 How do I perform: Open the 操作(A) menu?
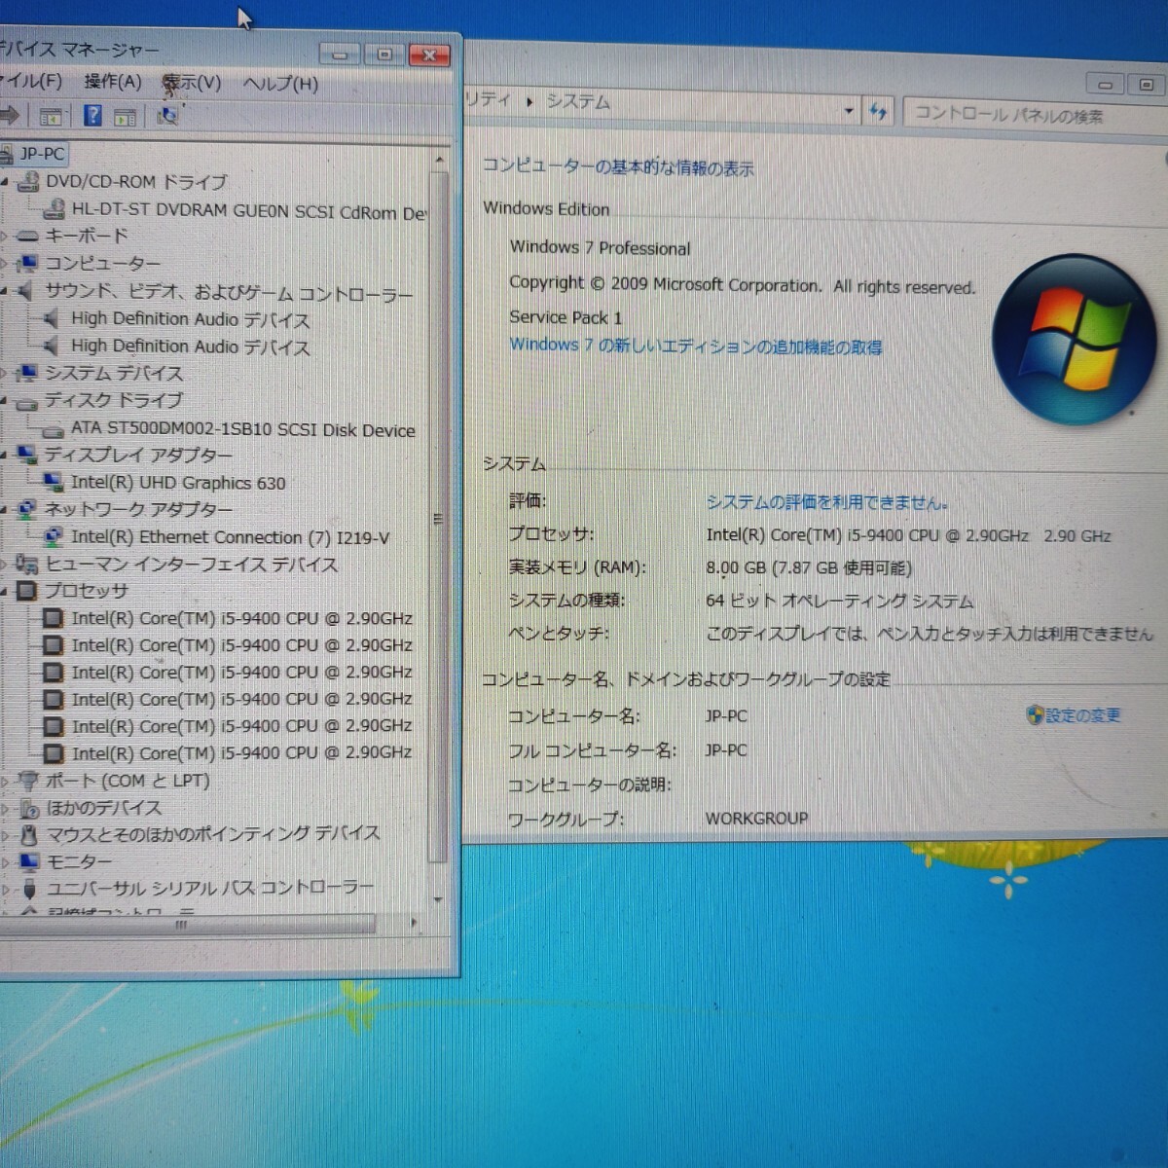point(113,82)
